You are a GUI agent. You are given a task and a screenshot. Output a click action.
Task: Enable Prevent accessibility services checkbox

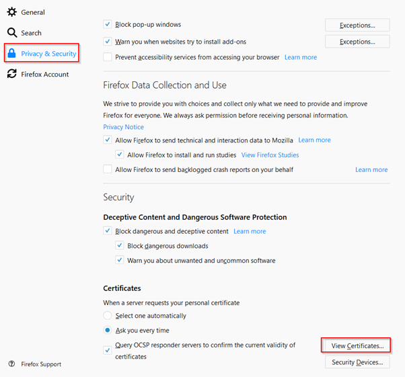(108, 58)
